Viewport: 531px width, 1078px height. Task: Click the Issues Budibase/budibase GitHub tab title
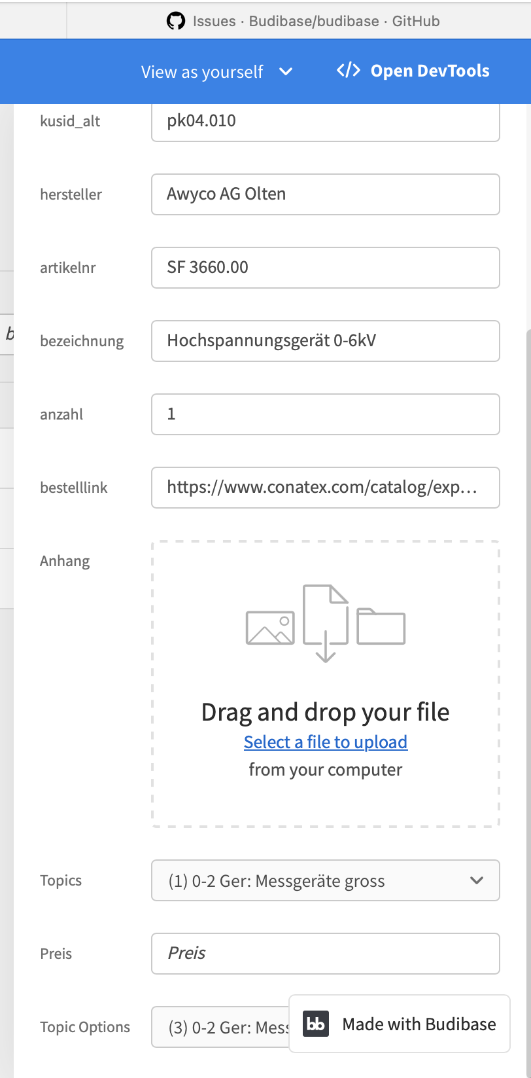click(317, 21)
